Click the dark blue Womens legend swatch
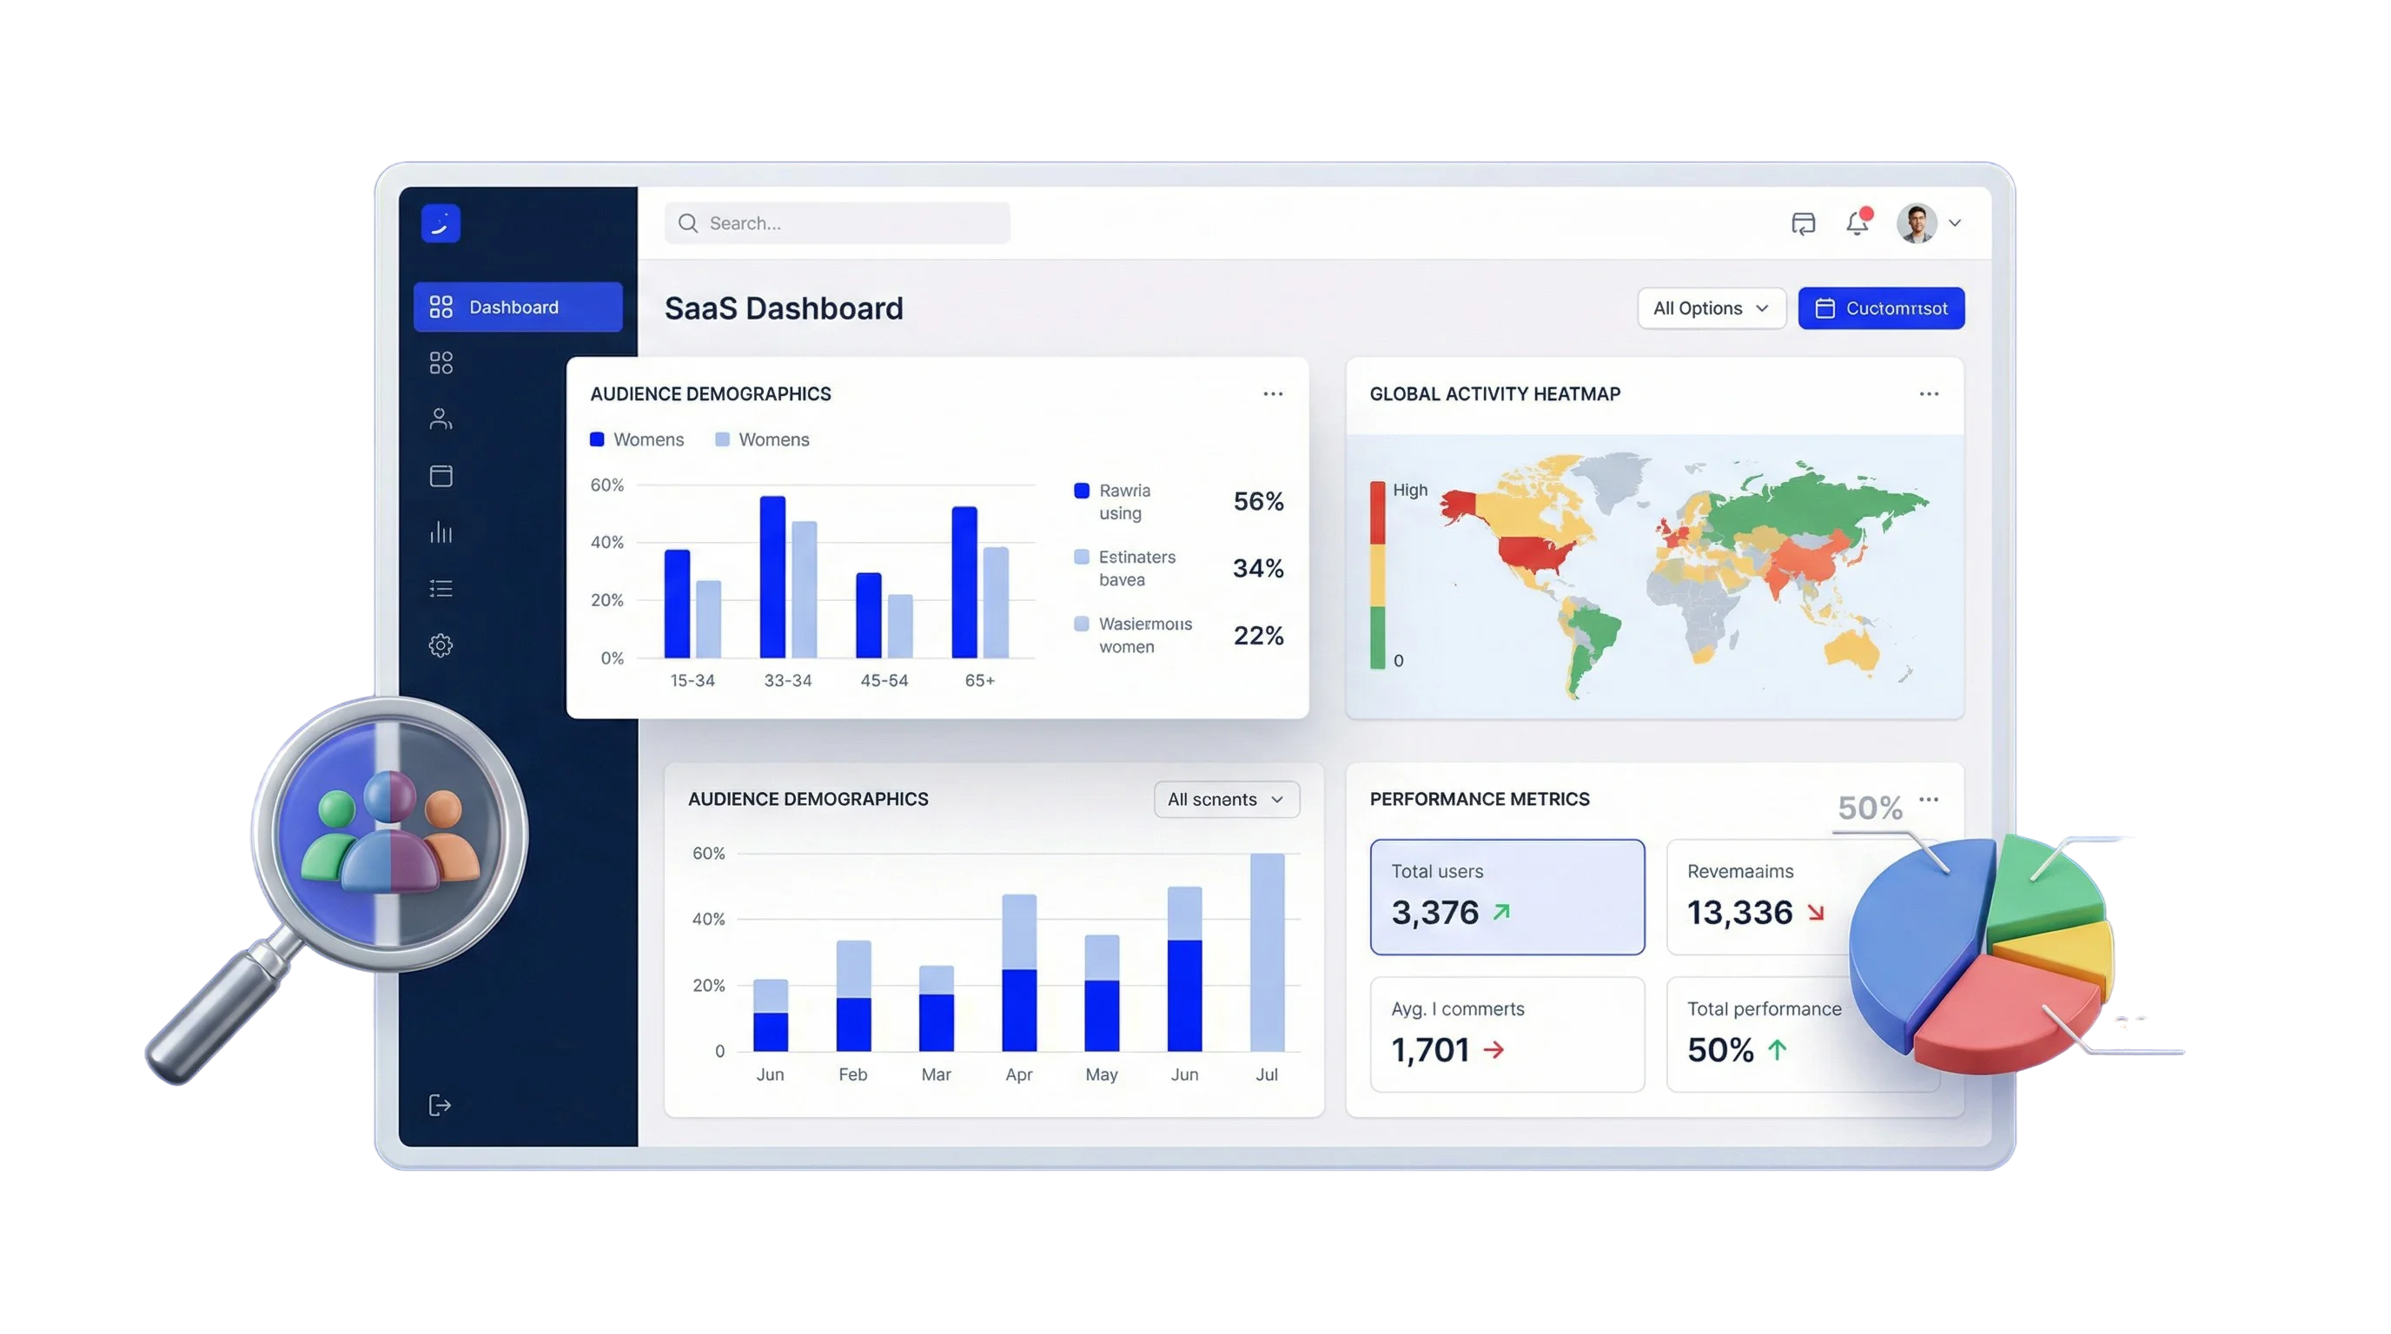Image resolution: width=2391 pixels, height=1334 pixels. [x=598, y=439]
